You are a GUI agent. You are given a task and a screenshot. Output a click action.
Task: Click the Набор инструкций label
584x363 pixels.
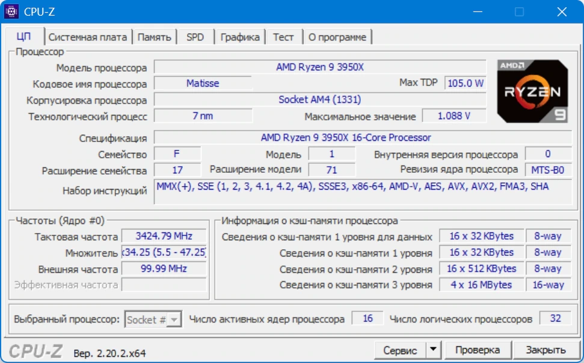(x=105, y=191)
